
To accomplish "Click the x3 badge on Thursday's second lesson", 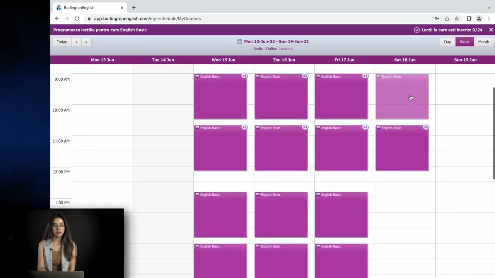I will (x=305, y=127).
